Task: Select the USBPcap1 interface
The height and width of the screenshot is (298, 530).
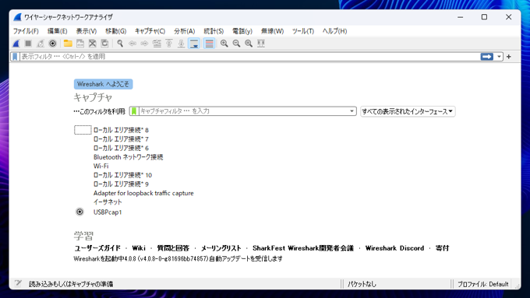Action: 108,212
